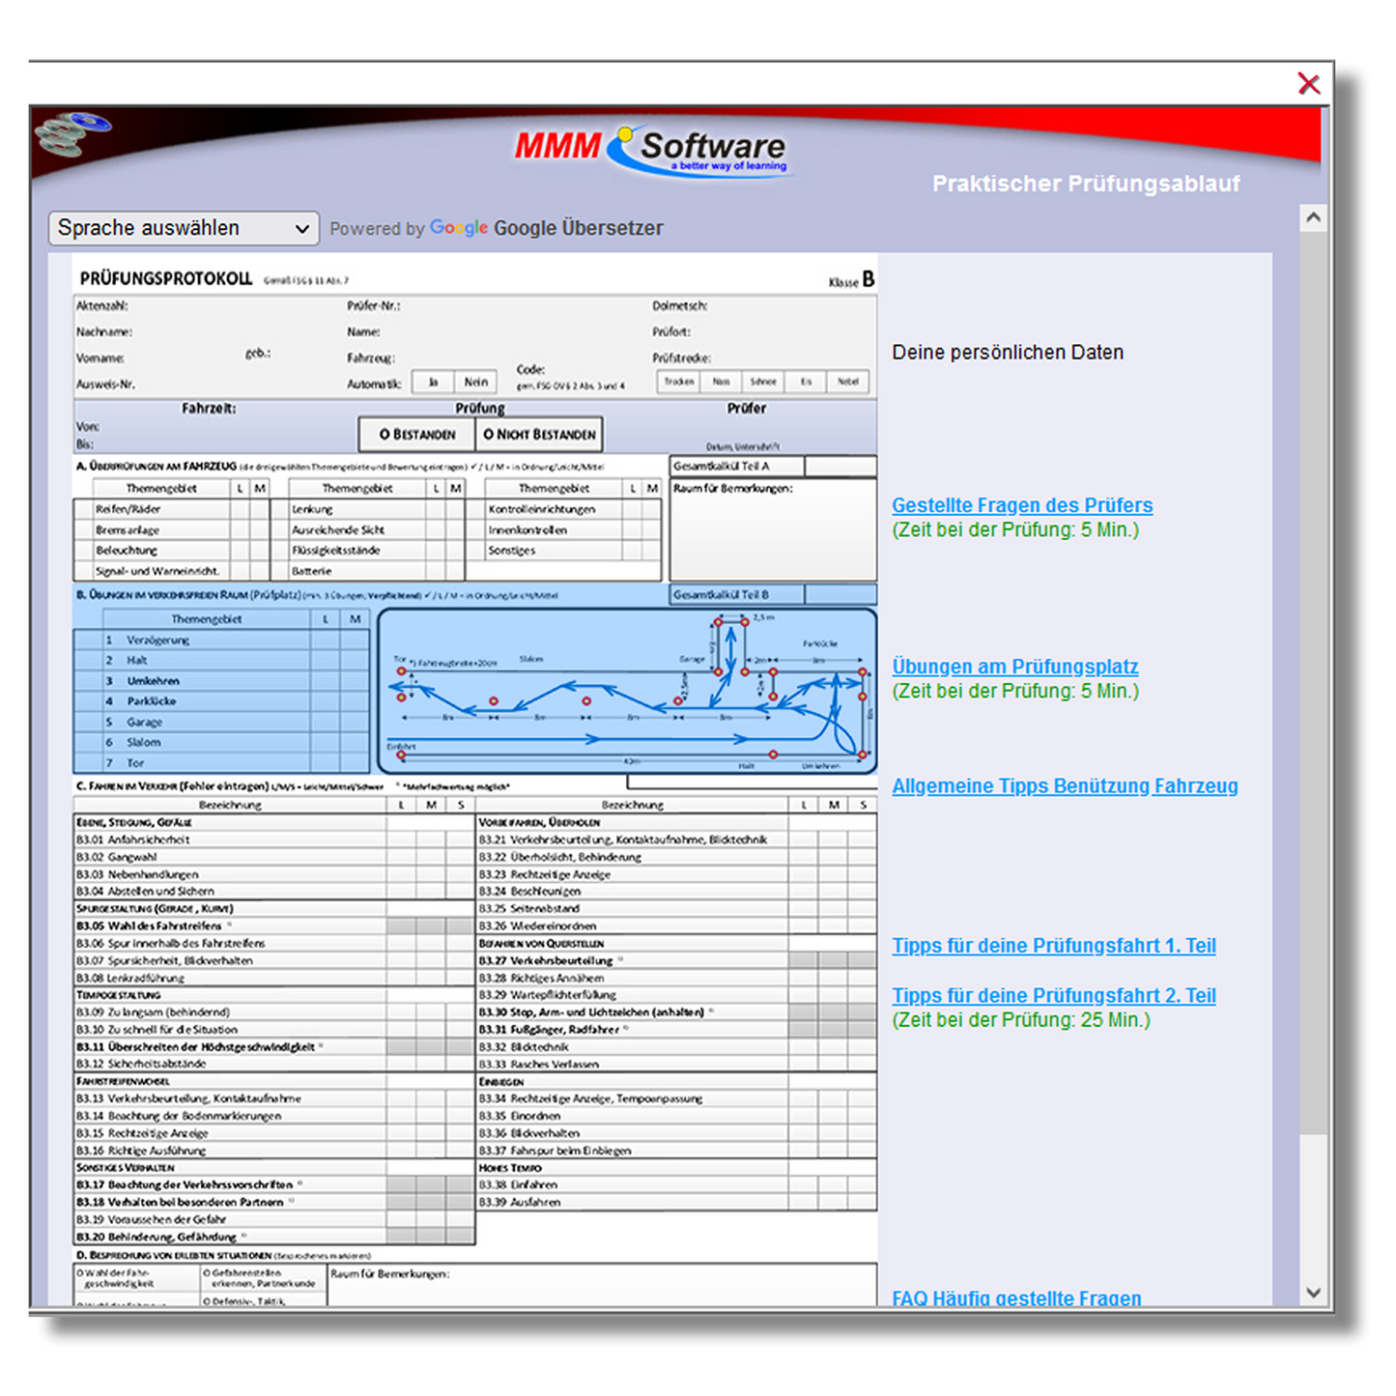The height and width of the screenshot is (1396, 1396).
Task: Follow "Allgemeine Tipps Benützung Fahrzeug" link
Action: pos(1064,786)
